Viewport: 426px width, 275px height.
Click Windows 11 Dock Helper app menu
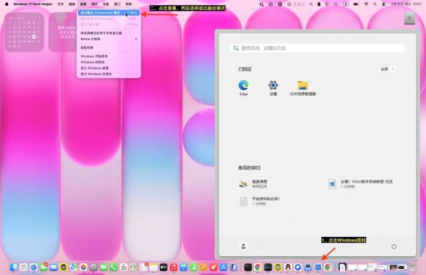click(33, 4)
